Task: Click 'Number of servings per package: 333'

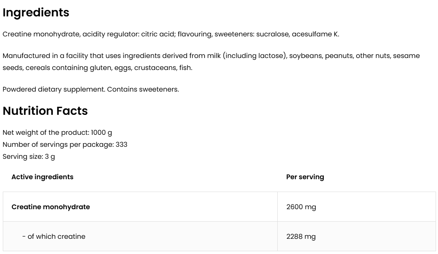Action: [65, 145]
